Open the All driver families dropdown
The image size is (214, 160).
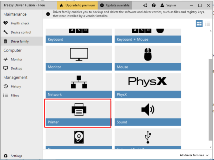194,155
